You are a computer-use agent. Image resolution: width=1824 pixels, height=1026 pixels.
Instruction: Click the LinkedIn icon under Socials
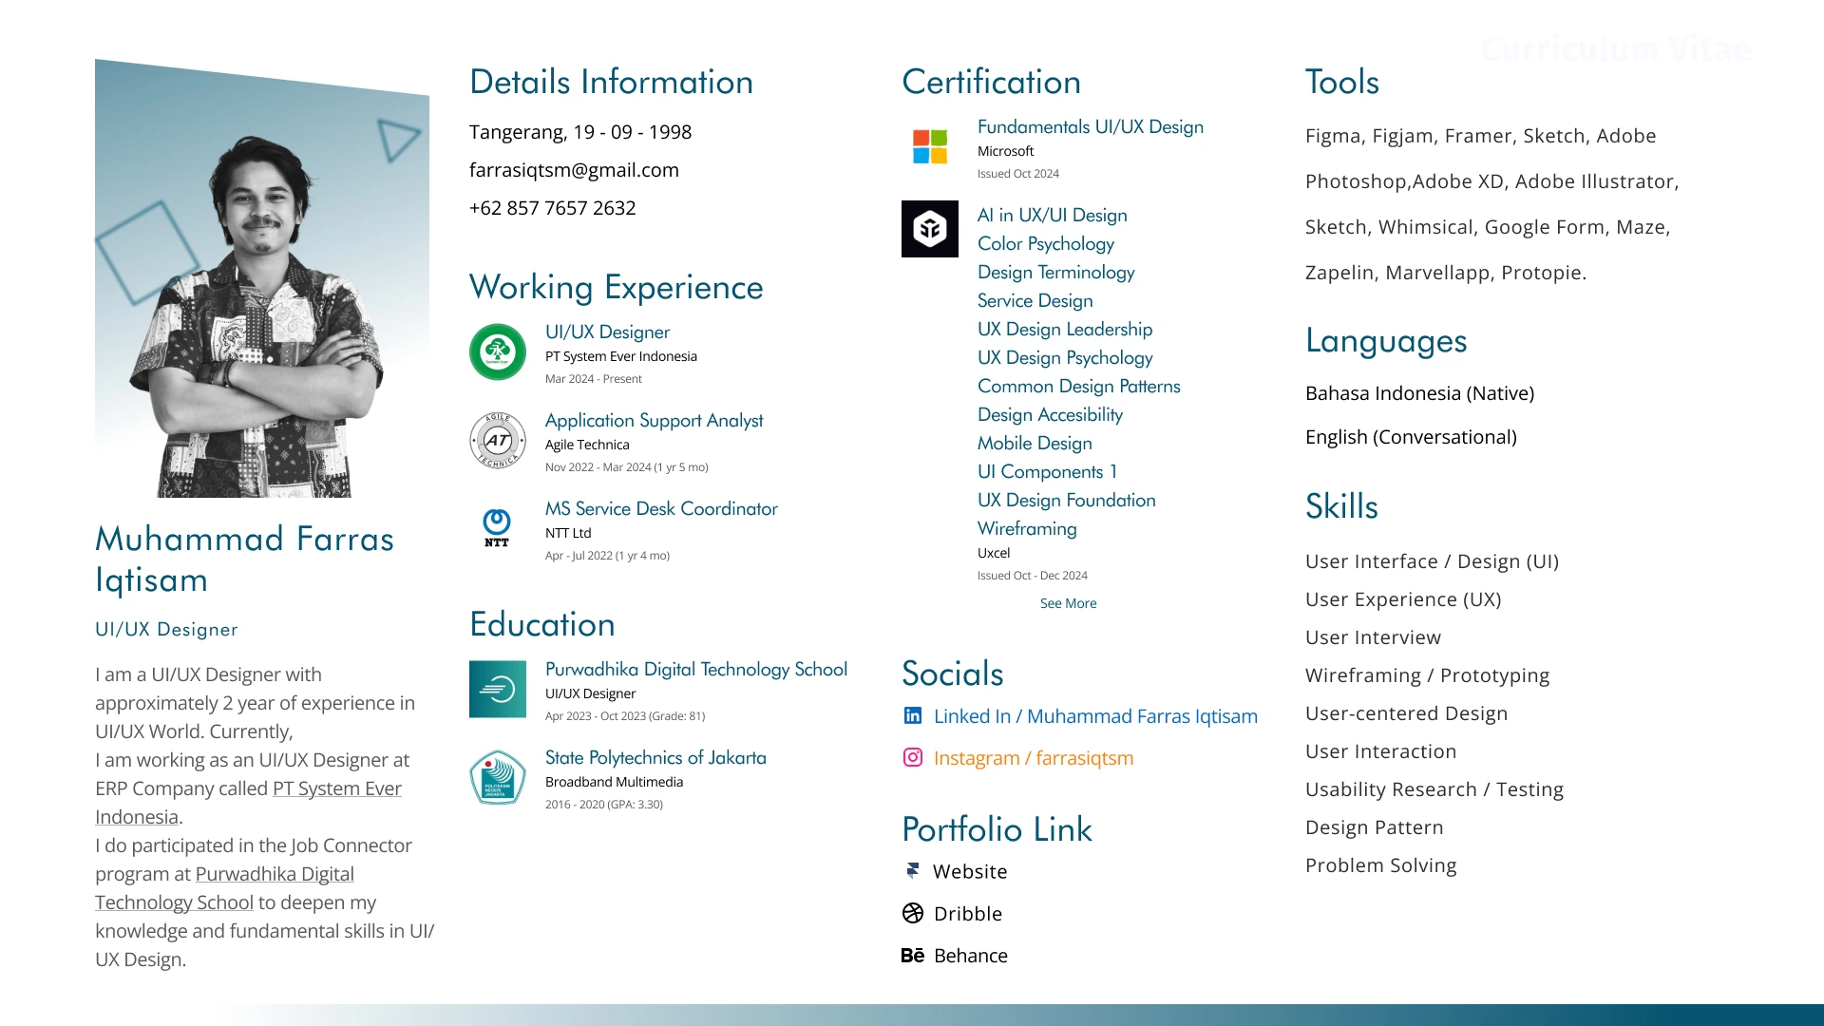pyautogui.click(x=912, y=715)
